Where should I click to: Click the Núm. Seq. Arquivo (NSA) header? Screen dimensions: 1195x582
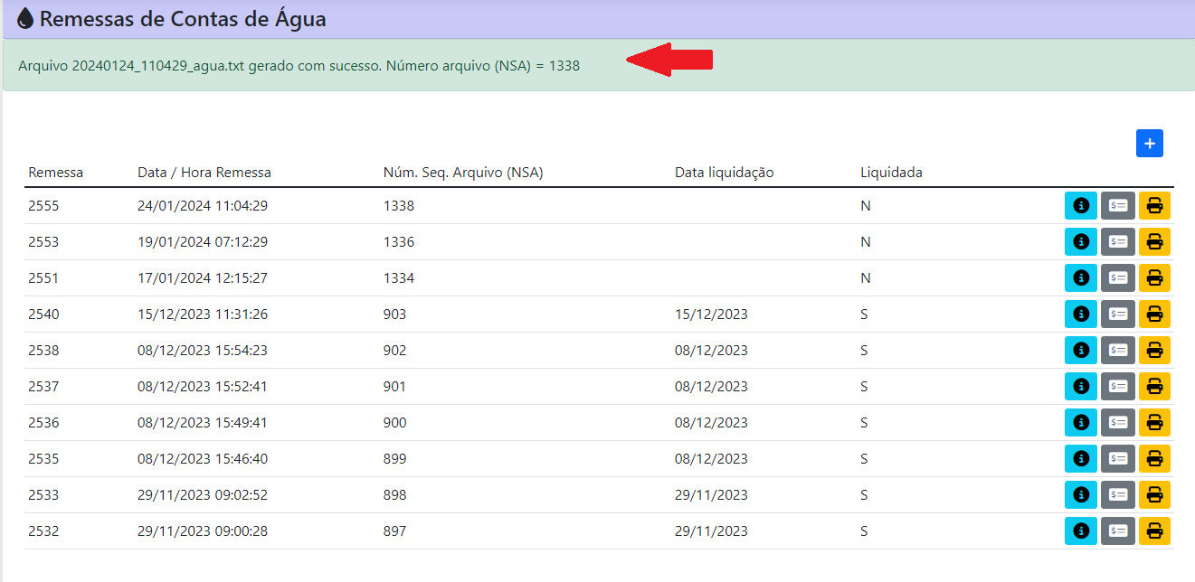(x=463, y=173)
